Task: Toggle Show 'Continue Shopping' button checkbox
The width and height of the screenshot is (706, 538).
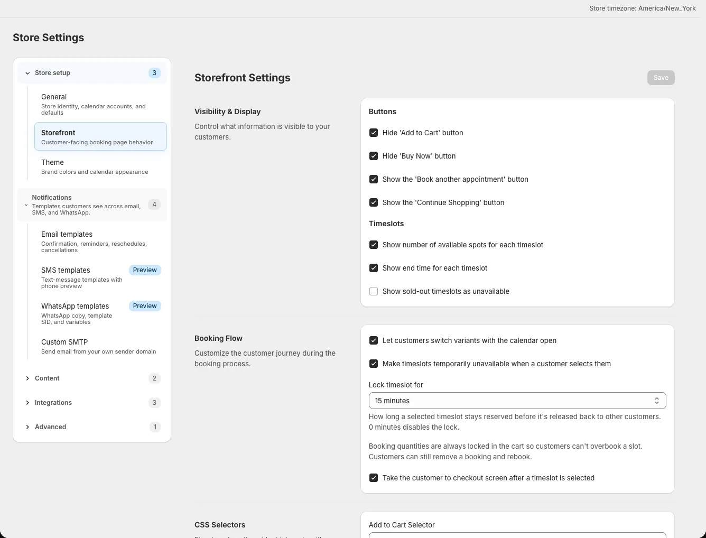Action: pyautogui.click(x=374, y=202)
